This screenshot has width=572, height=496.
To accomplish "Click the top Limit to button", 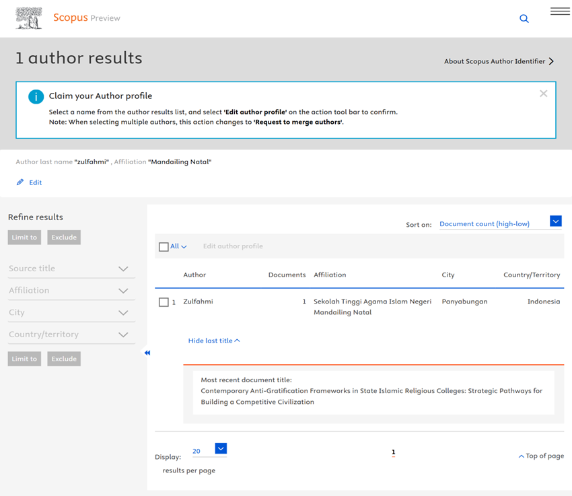I will [25, 237].
